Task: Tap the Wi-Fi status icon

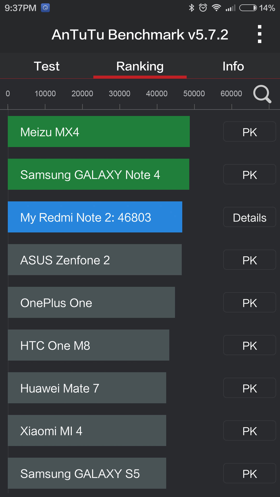Action: click(x=216, y=8)
